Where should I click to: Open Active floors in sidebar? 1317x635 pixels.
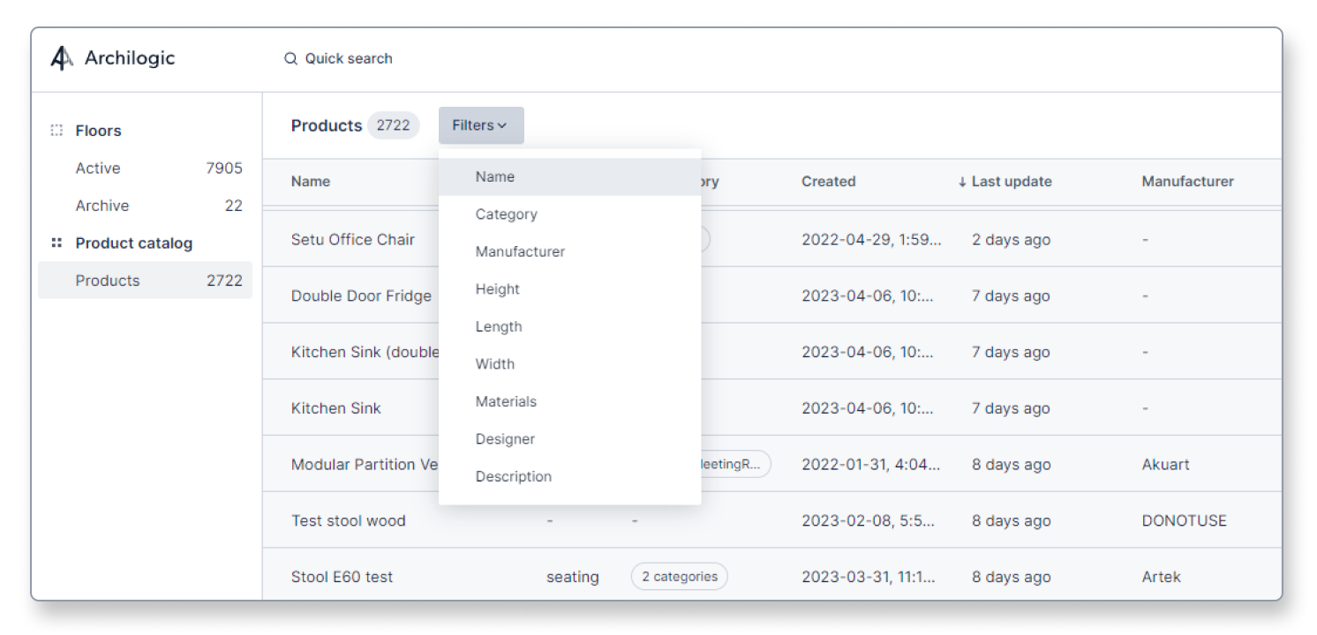[146, 168]
